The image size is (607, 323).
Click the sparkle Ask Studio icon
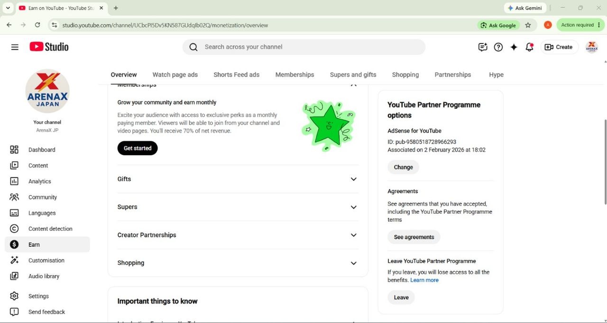(514, 47)
